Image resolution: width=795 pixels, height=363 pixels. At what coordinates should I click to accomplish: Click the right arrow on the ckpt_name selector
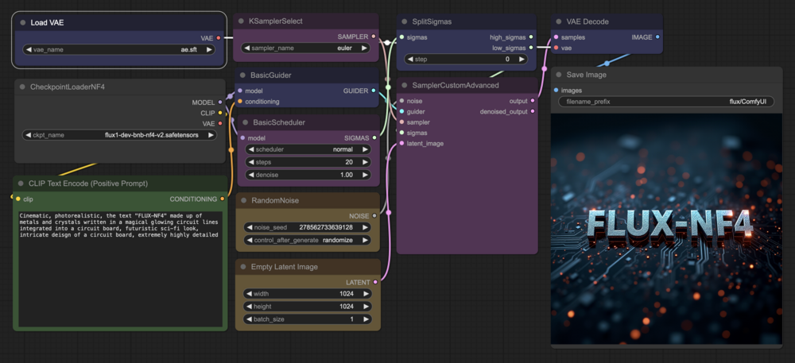pos(210,135)
